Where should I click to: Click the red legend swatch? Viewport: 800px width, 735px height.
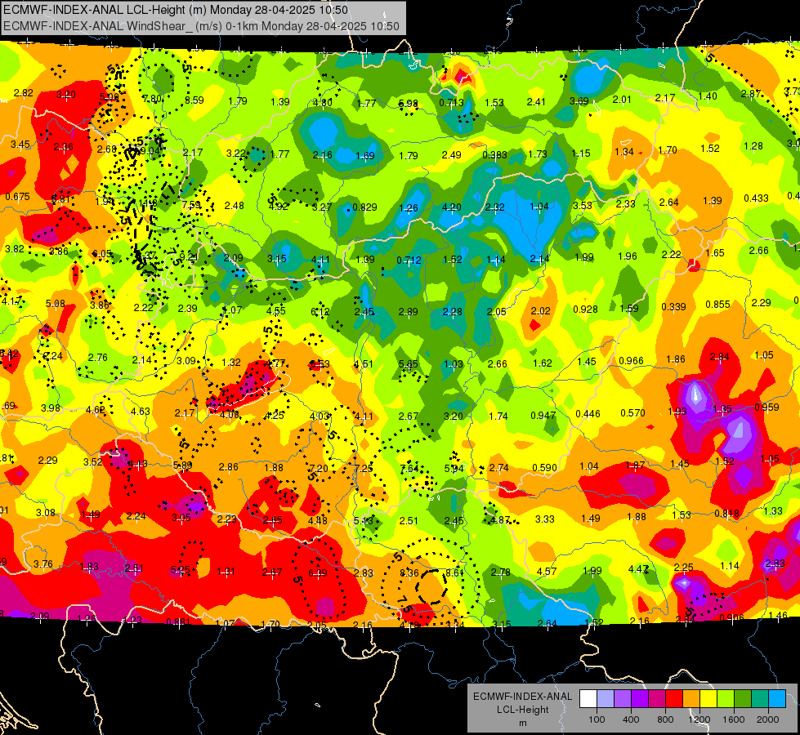tap(674, 699)
